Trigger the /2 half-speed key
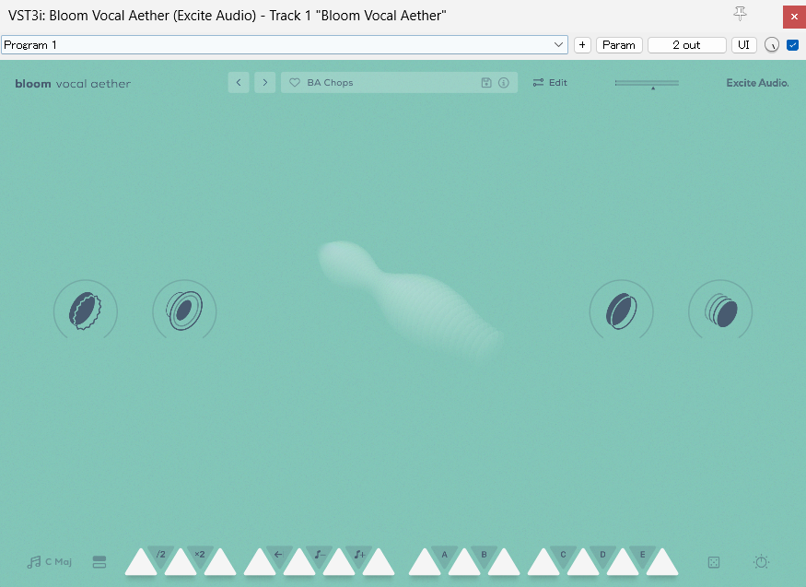806x587 pixels. coord(161,557)
